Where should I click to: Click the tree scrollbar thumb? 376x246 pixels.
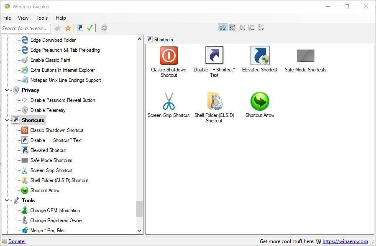[x=139, y=209]
